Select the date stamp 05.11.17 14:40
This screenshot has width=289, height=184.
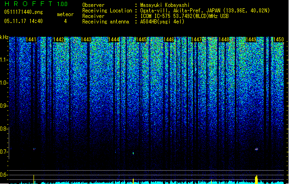click(x=23, y=21)
